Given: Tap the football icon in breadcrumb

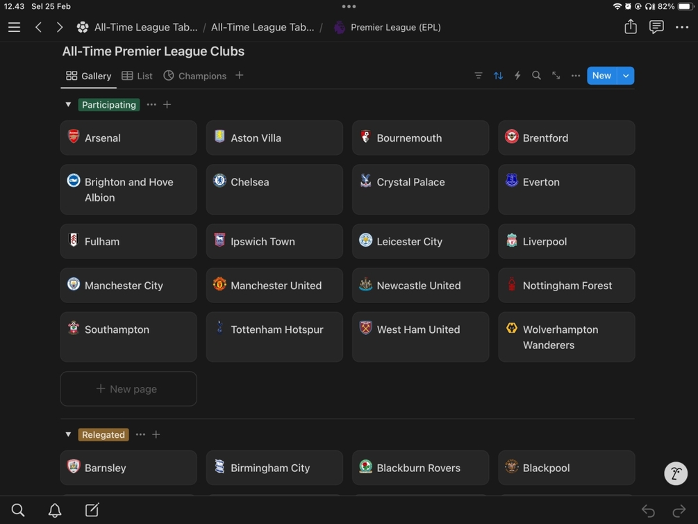Looking at the screenshot, I should [83, 27].
